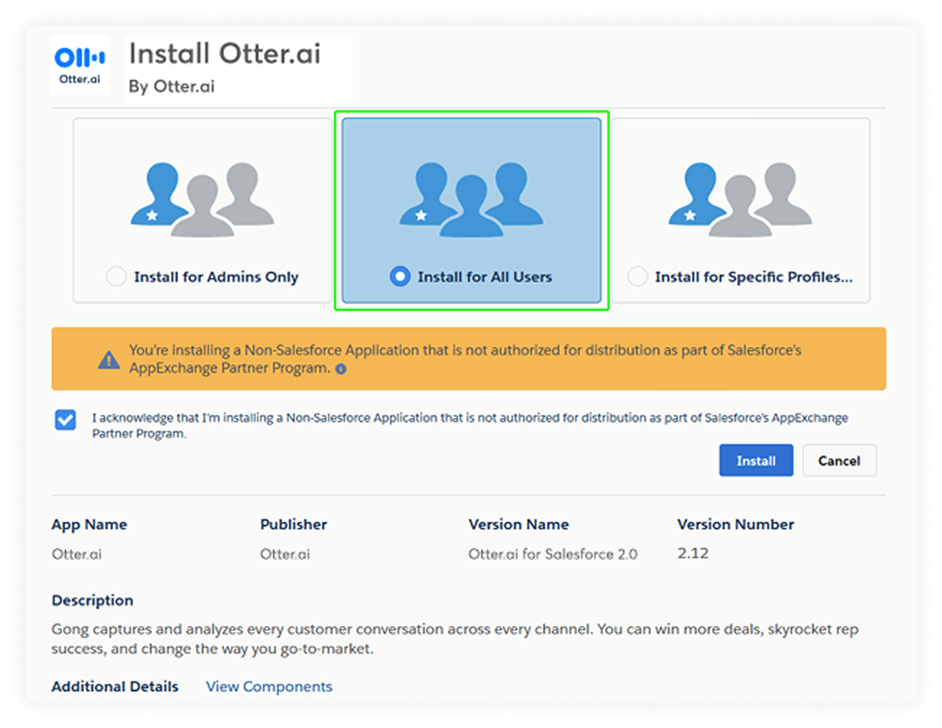942x728 pixels.
Task: Click the 'Otter.ai for Salesforce 2.0' version name
Action: [x=553, y=554]
